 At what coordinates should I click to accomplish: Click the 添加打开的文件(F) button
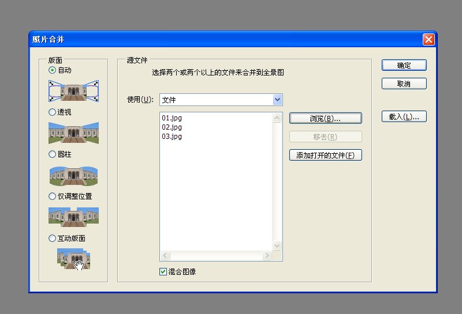(326, 155)
